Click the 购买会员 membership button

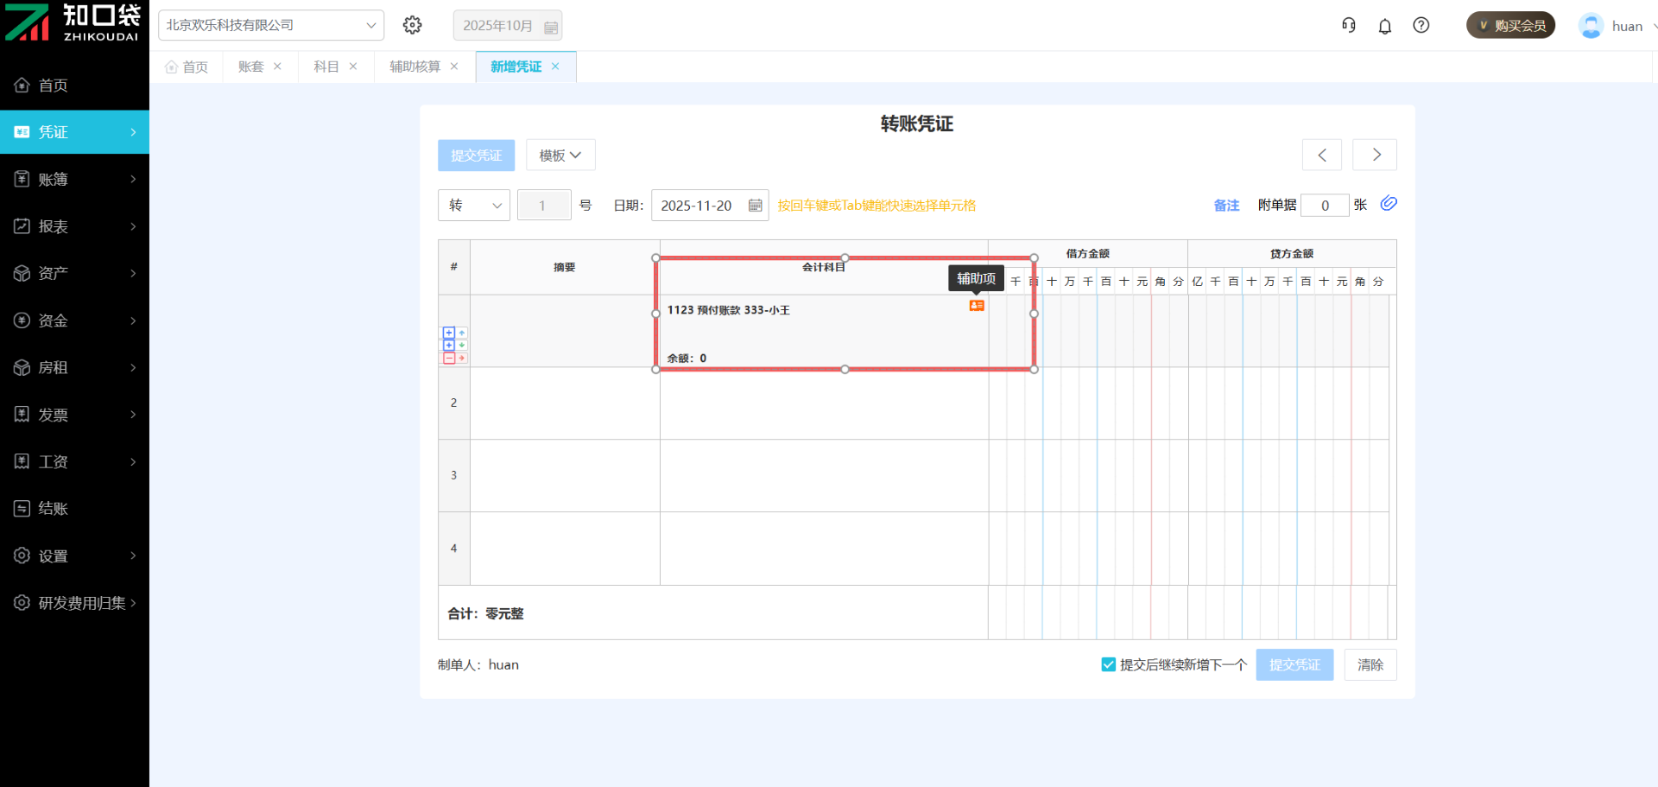1510,26
